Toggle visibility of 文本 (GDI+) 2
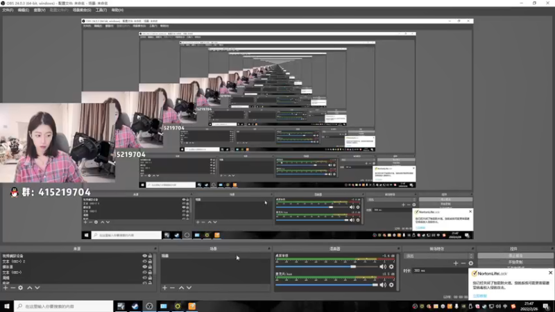This screenshot has width=555, height=312. click(x=144, y=261)
